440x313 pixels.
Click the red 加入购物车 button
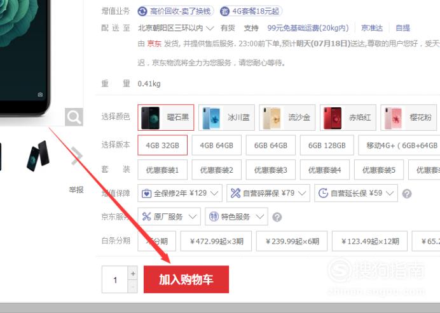click(186, 279)
